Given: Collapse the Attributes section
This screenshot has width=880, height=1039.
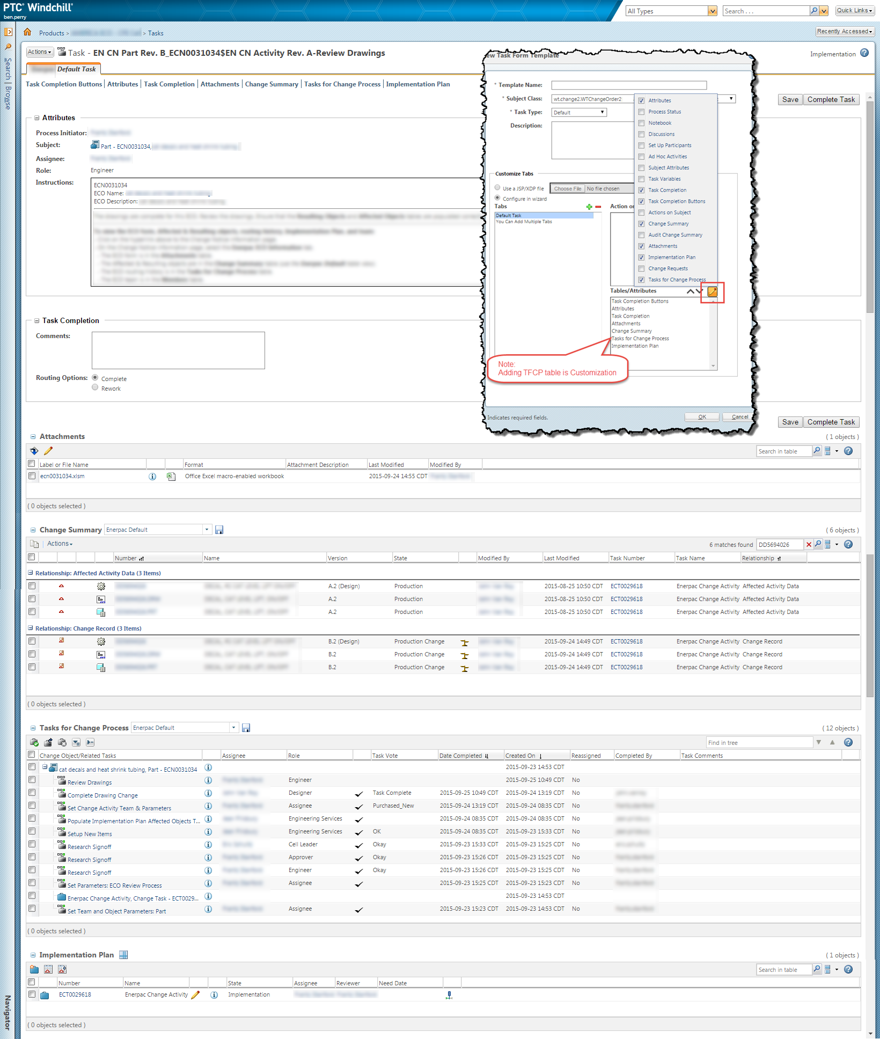Looking at the screenshot, I should point(37,118).
